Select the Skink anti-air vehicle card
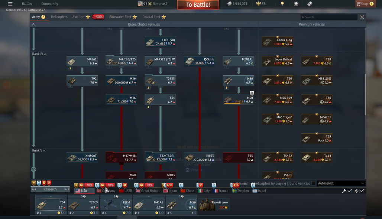 pyautogui.click(x=200, y=61)
